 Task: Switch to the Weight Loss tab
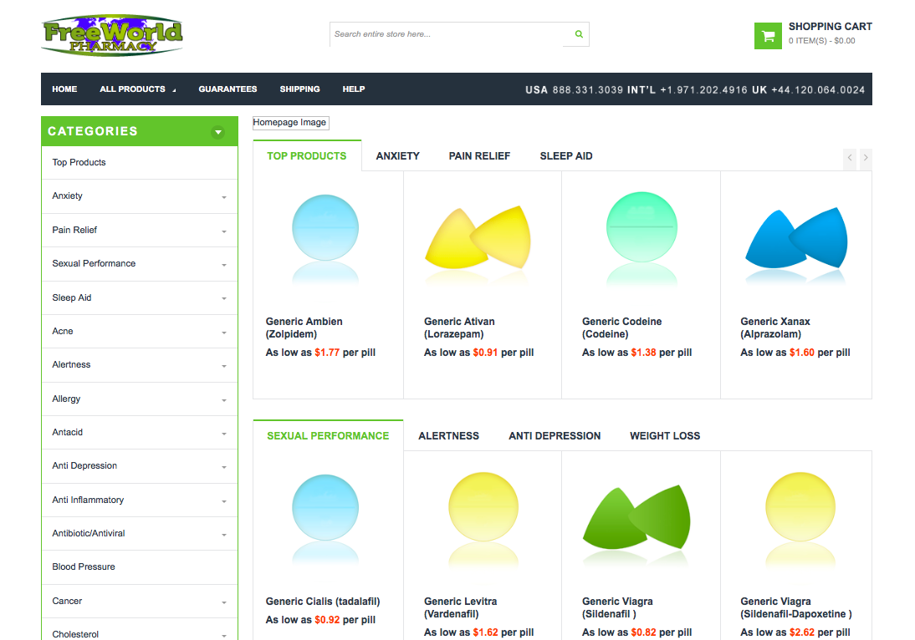pyautogui.click(x=664, y=436)
